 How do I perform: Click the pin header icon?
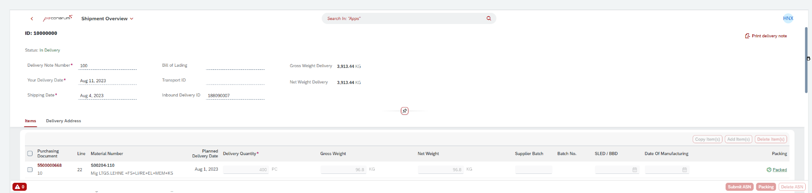tap(404, 111)
